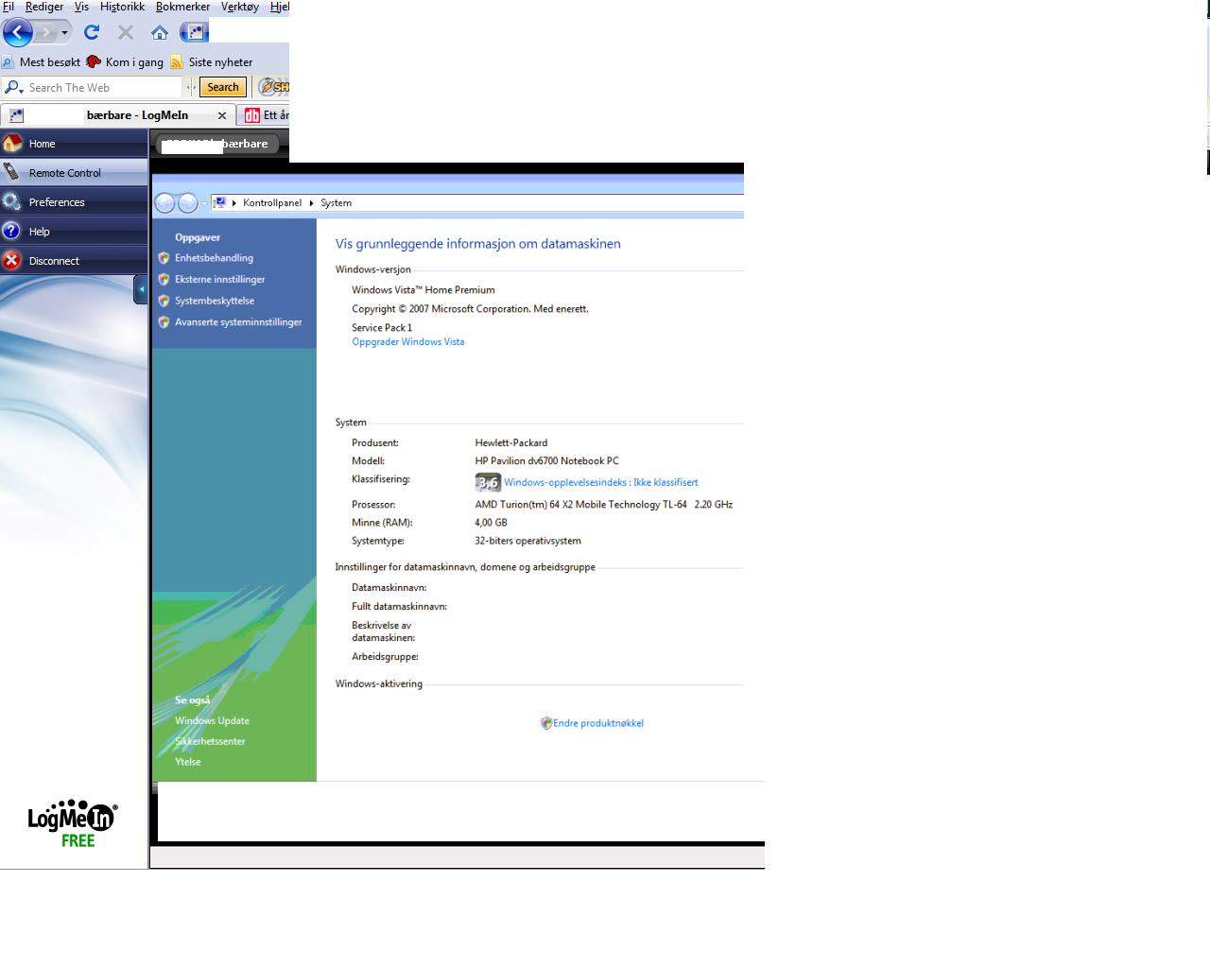
Task: Open Eksterne innstillinger task link
Action: pos(219,279)
